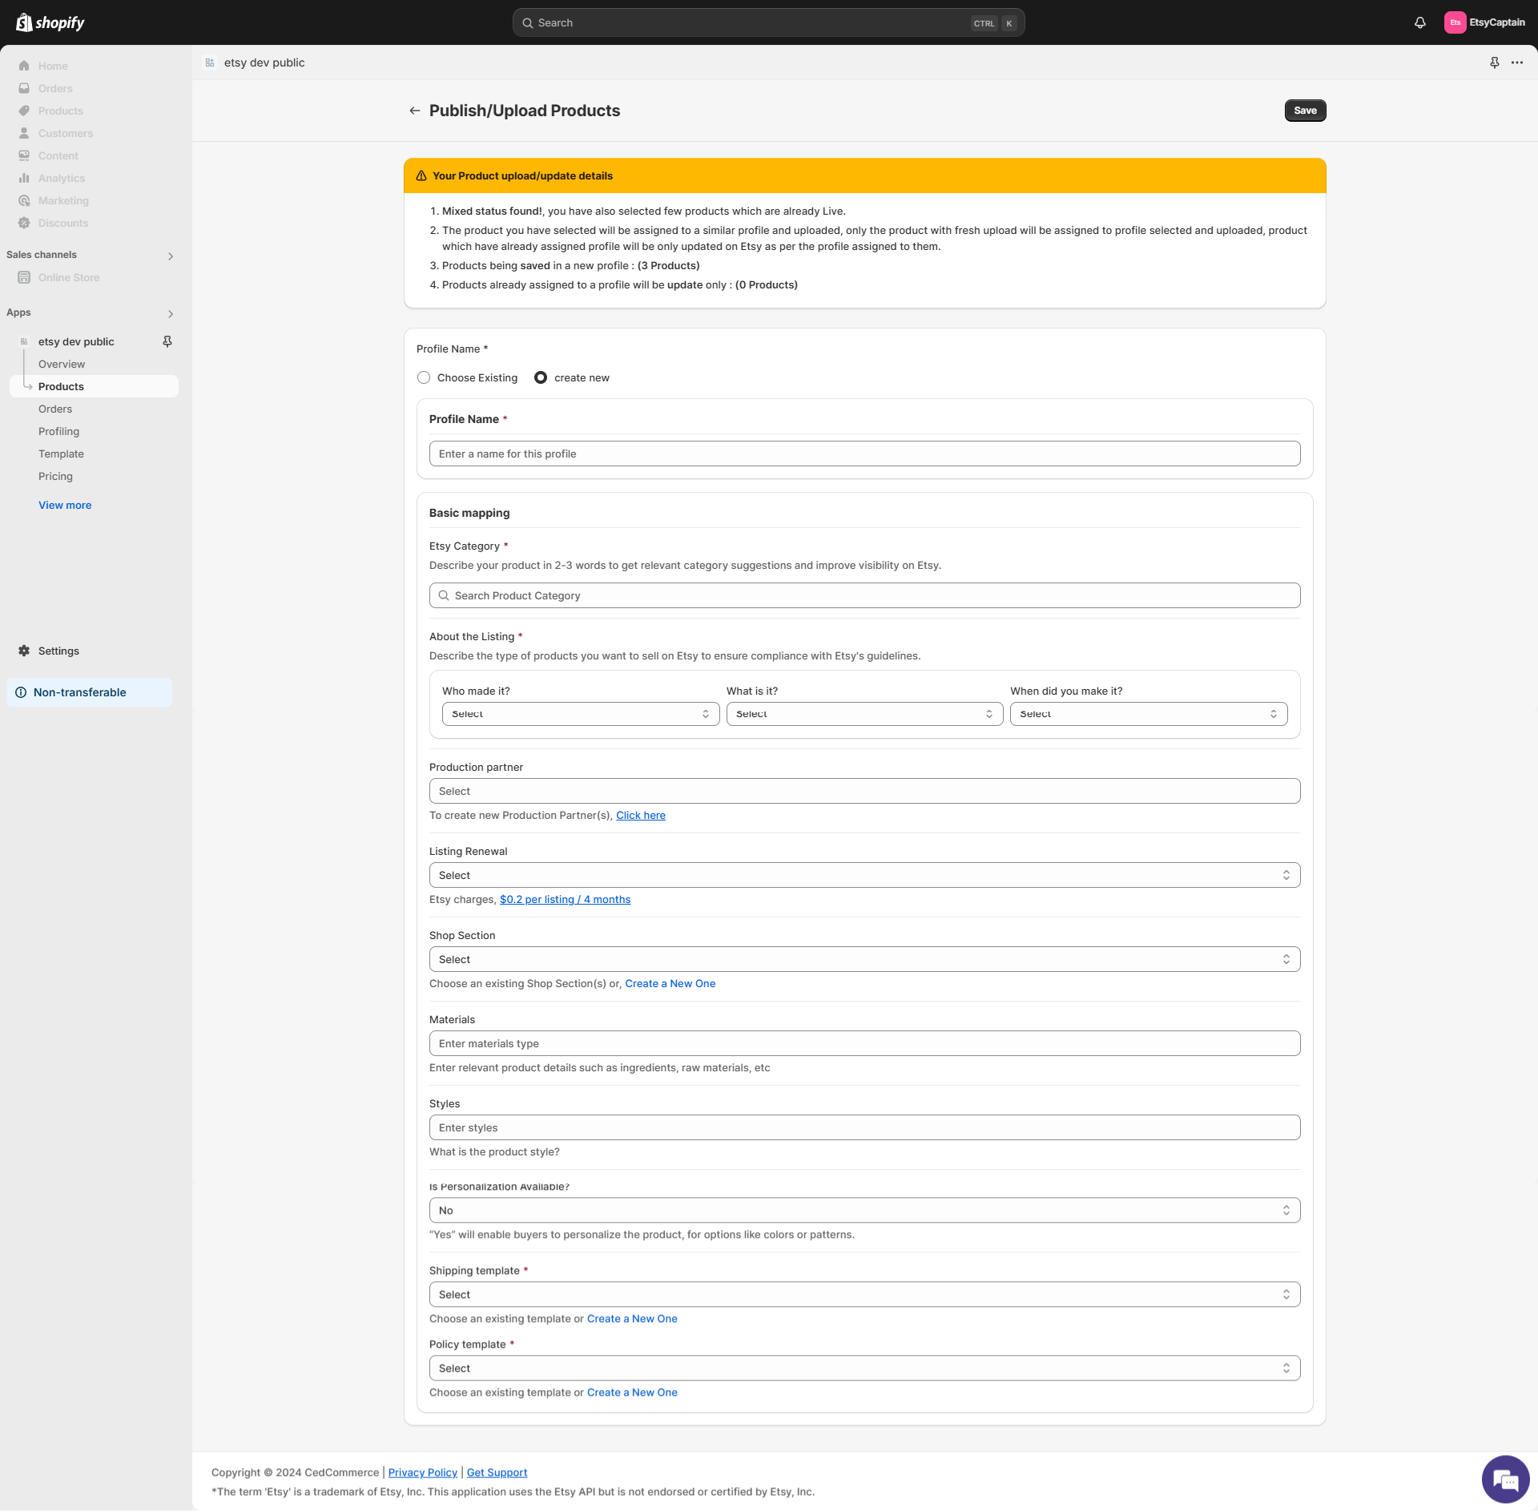The height and width of the screenshot is (1512, 1538).
Task: Focus the Search Product Category field
Action: coord(864,595)
